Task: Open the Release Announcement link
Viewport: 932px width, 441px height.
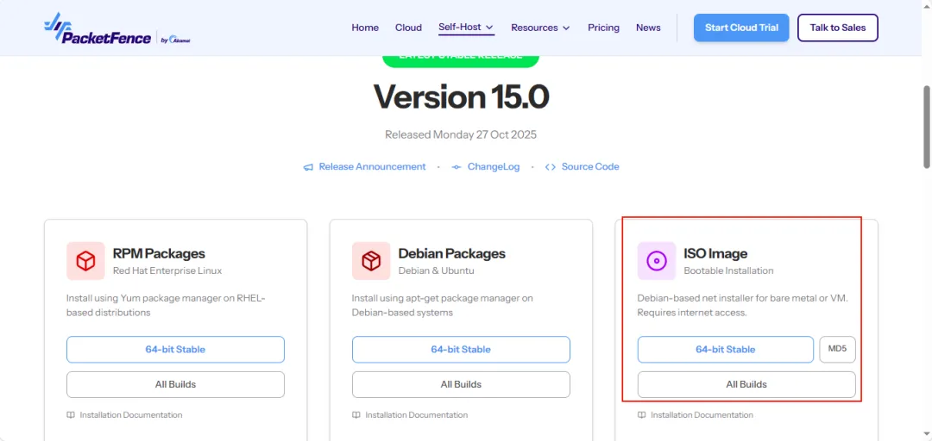Action: (372, 167)
